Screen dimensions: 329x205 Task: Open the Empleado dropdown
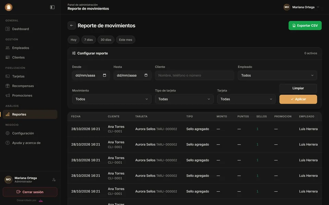[277, 75]
